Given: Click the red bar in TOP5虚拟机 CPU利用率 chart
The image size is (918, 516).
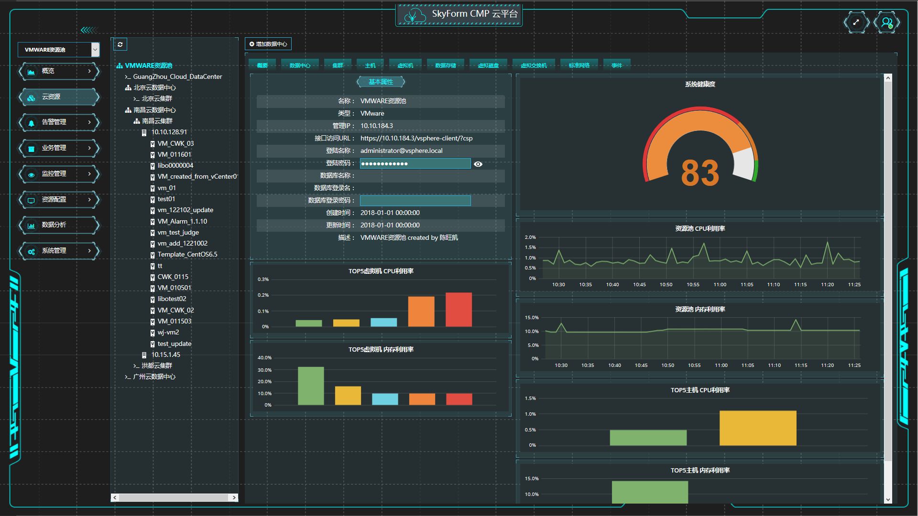Looking at the screenshot, I should pyautogui.click(x=459, y=310).
